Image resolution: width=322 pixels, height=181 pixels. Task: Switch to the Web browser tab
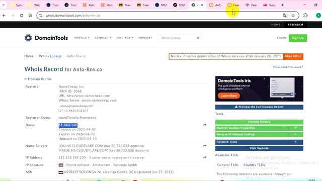click(x=34, y=5)
